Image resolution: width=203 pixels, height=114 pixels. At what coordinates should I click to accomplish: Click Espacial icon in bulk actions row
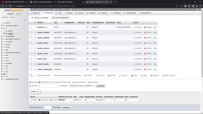click(x=152, y=76)
